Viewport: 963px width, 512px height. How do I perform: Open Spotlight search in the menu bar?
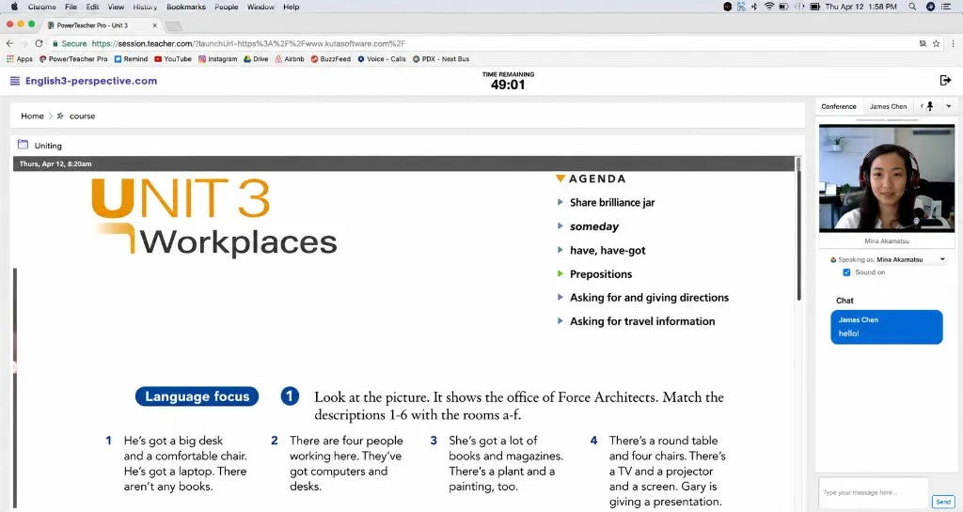tap(912, 7)
